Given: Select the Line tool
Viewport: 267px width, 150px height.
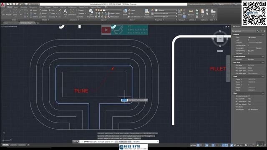Looking at the screenshot, I should click(x=3, y=12).
